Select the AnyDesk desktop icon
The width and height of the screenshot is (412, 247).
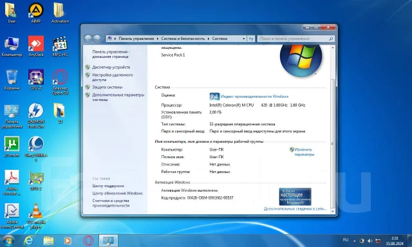(x=36, y=46)
